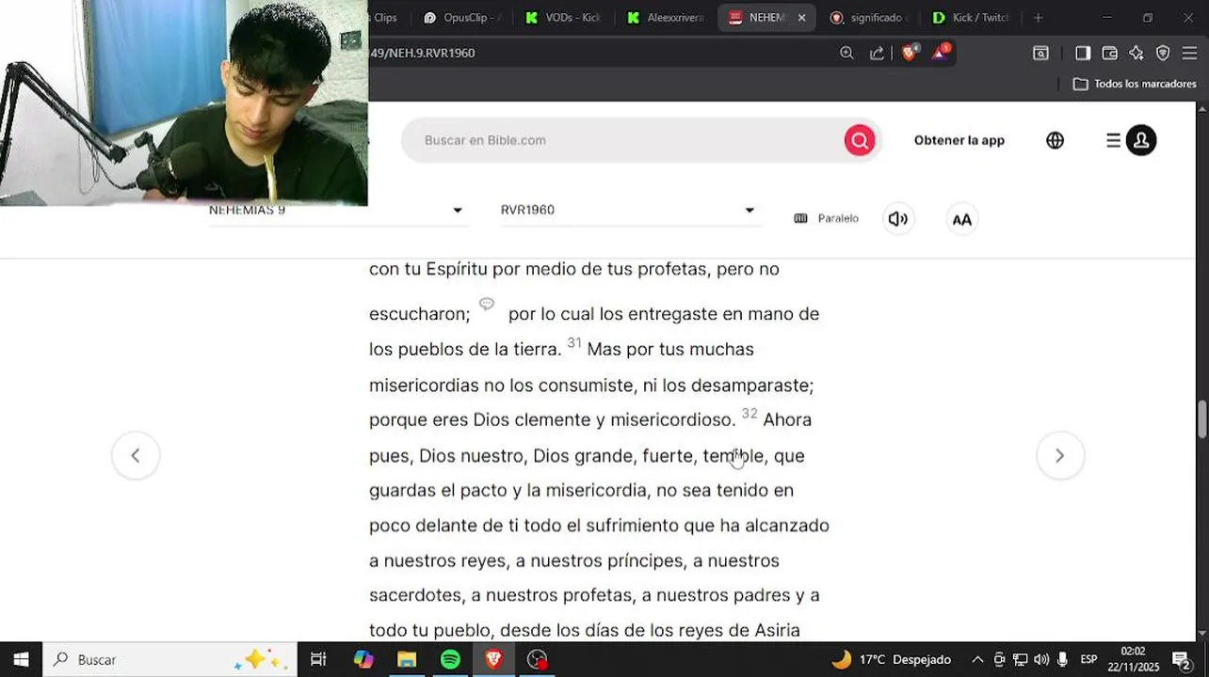1209x677 pixels.
Task: Click the Brave browser taskbar icon
Action: 493,659
